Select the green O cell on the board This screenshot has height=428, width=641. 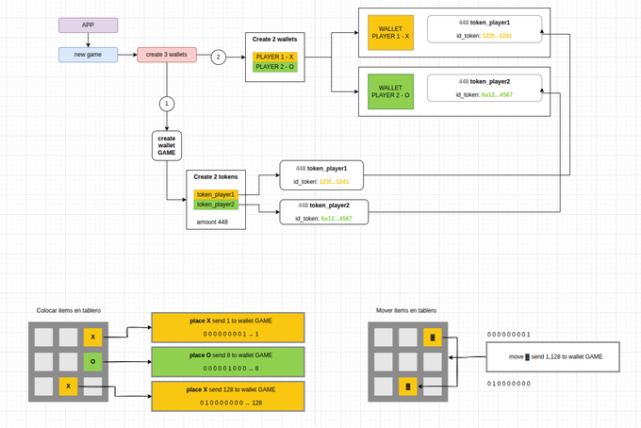click(92, 362)
